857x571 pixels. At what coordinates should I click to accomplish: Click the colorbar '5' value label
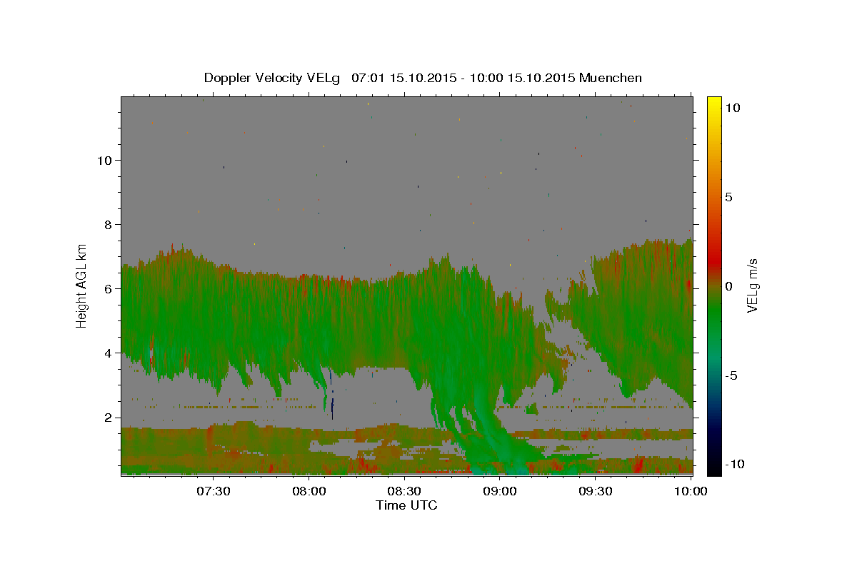pos(728,197)
